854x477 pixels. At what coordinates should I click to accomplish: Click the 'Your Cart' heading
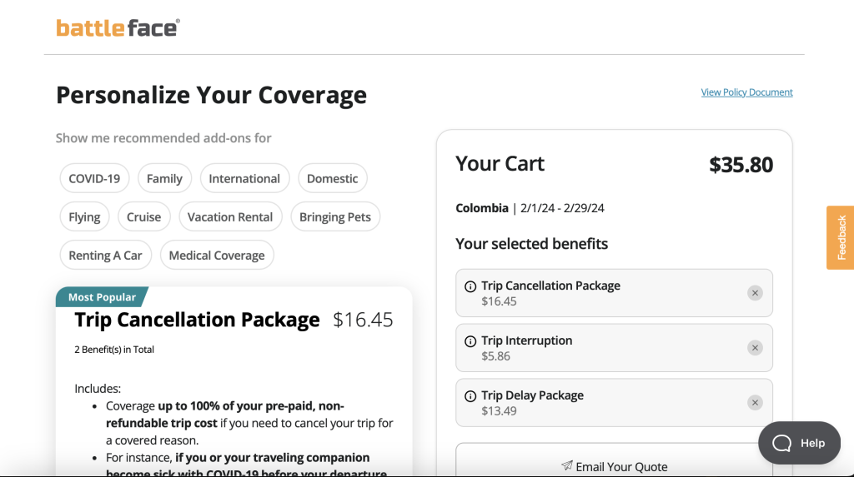500,164
